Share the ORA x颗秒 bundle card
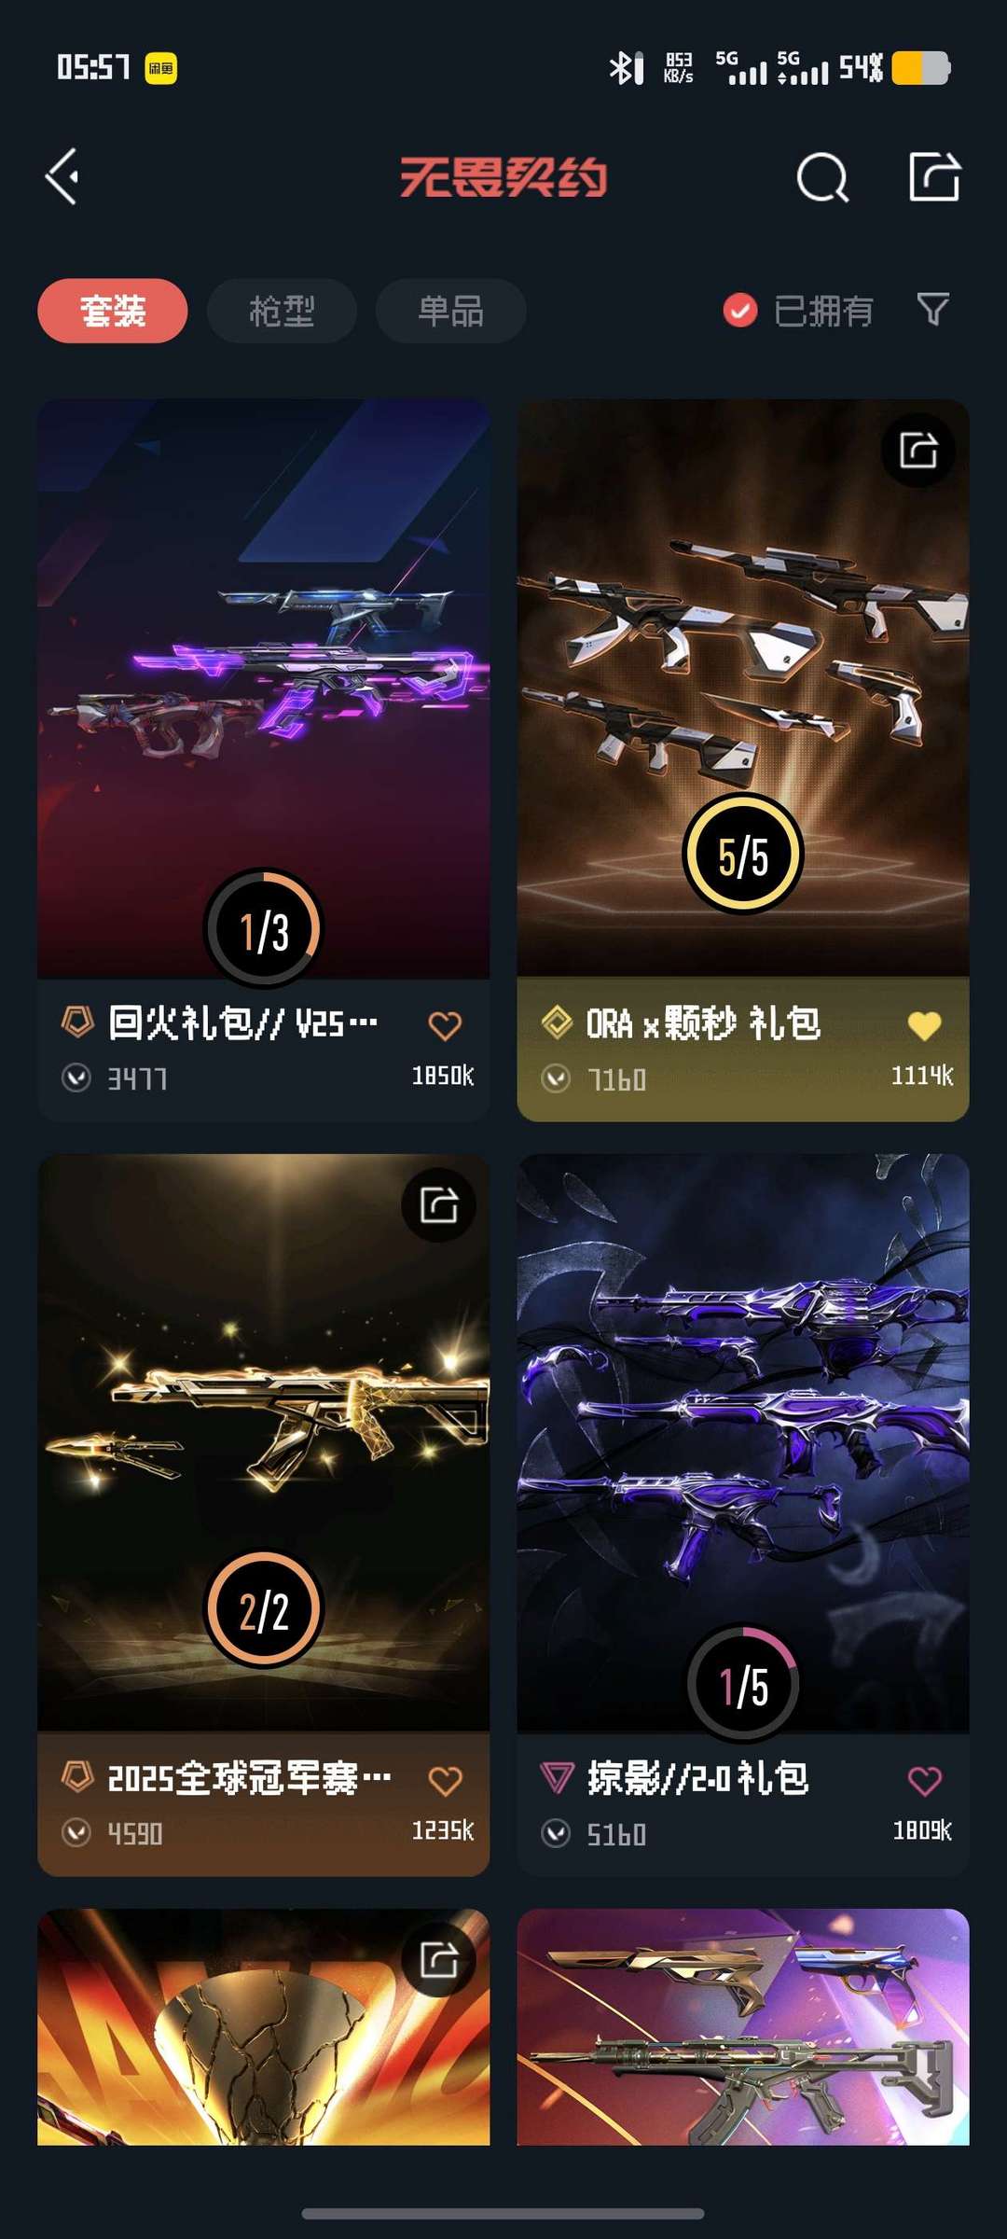 pos(917,451)
